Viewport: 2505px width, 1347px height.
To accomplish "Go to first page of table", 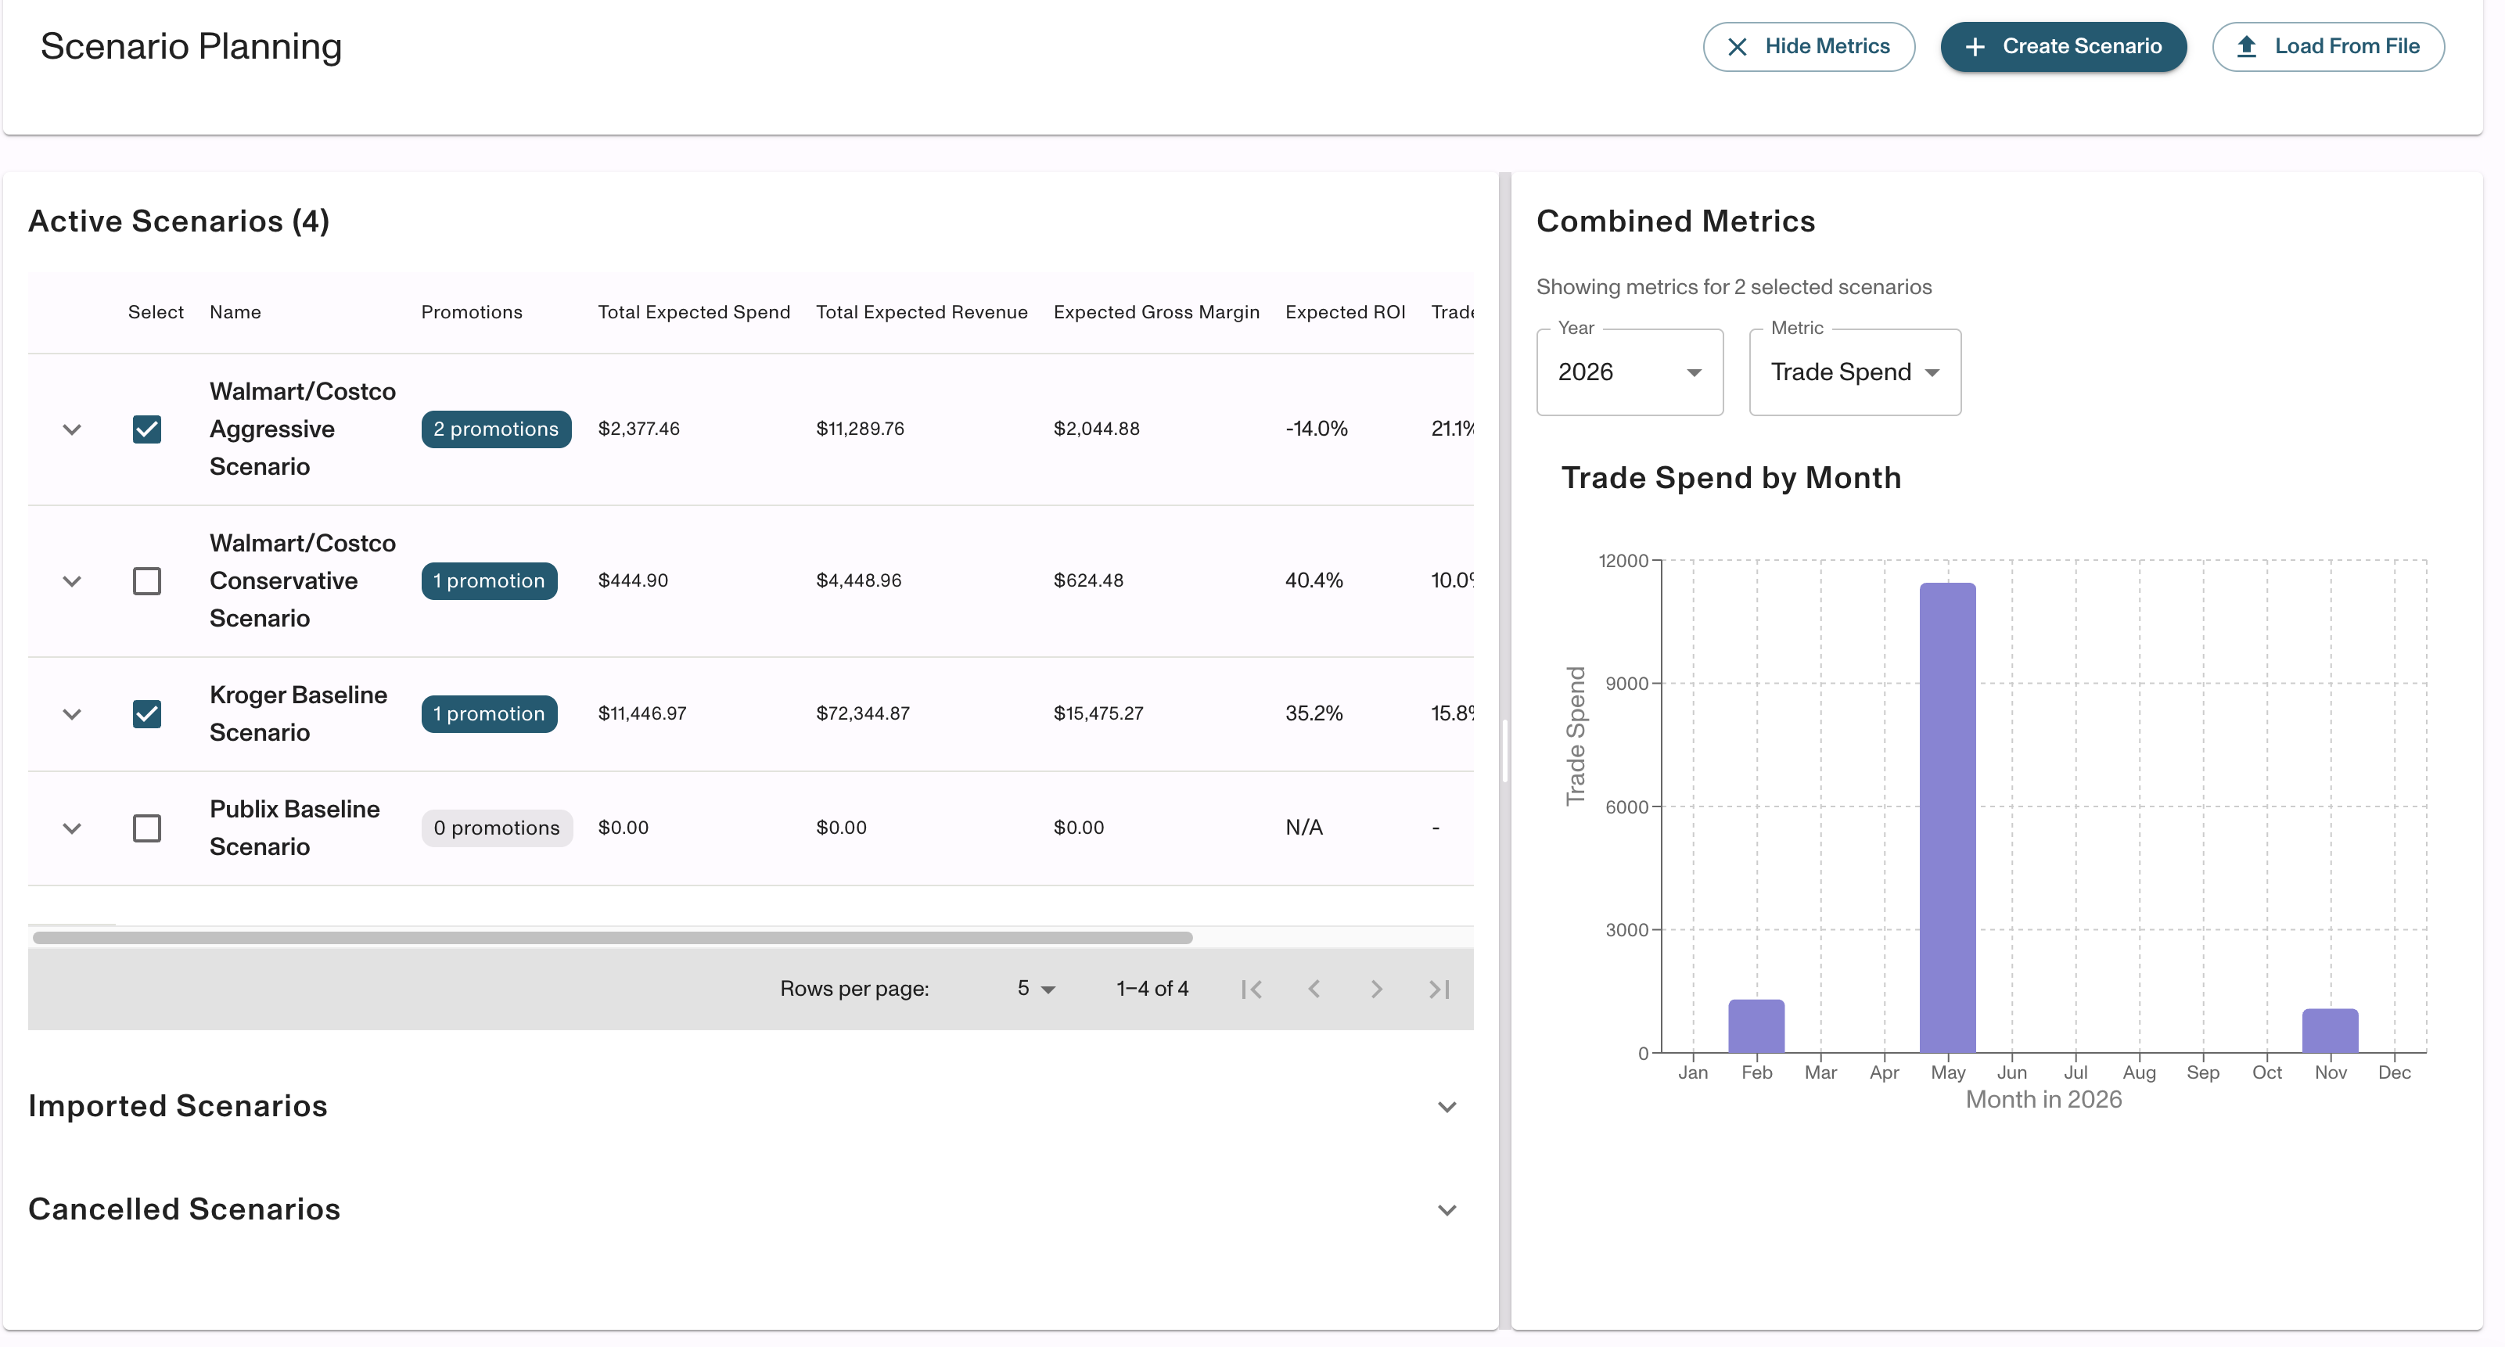I will 1252,989.
